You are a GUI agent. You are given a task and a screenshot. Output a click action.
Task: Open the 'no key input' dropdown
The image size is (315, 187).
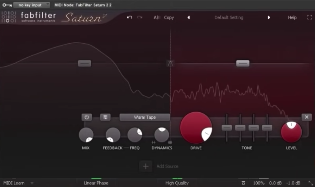point(31,5)
